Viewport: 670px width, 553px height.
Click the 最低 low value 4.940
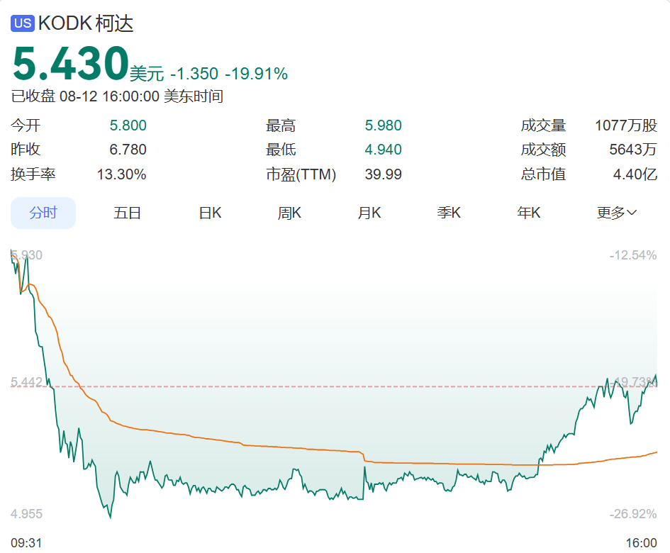click(x=383, y=150)
